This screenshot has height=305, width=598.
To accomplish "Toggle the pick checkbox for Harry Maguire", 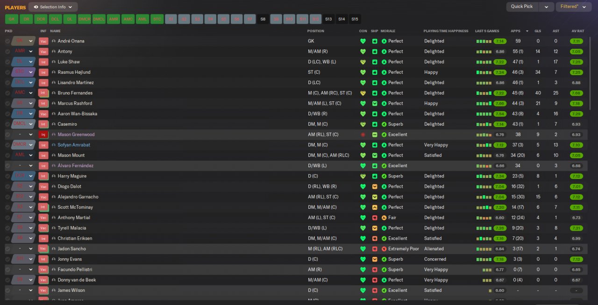I will pyautogui.click(x=7, y=176).
